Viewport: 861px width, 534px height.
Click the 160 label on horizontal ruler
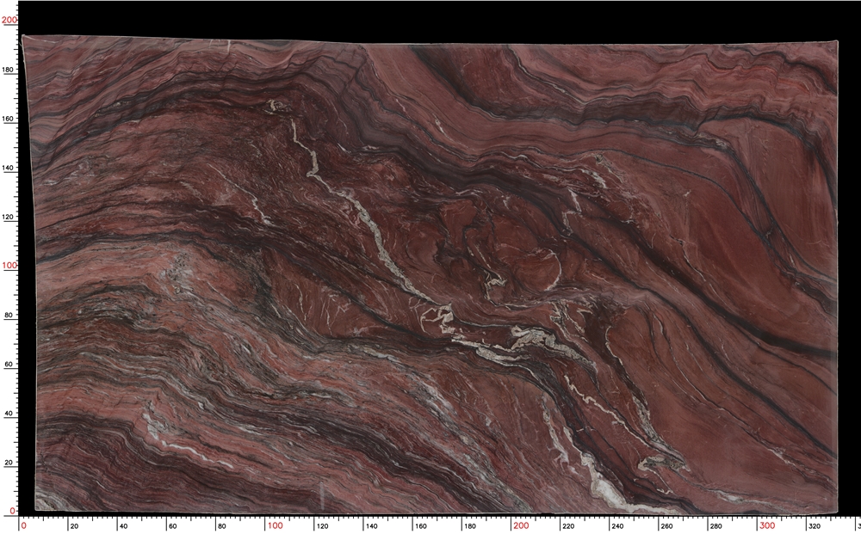click(421, 526)
